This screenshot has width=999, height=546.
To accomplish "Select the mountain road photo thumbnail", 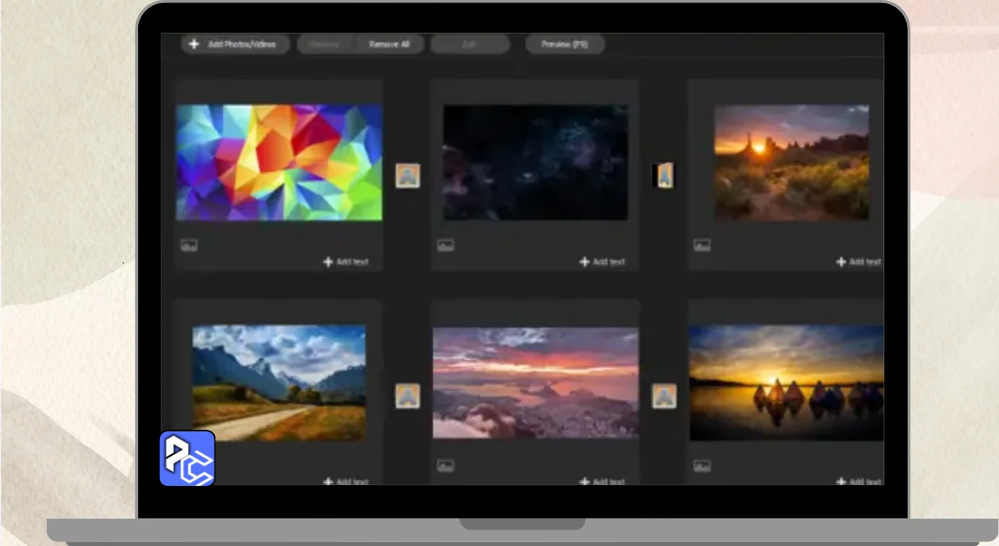I will [279, 382].
